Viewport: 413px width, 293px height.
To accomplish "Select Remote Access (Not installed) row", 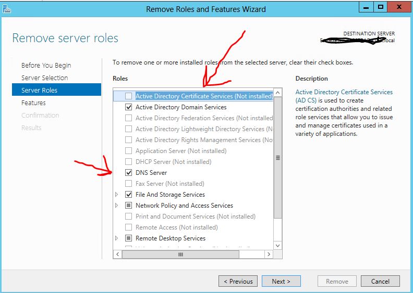I will coord(176,227).
